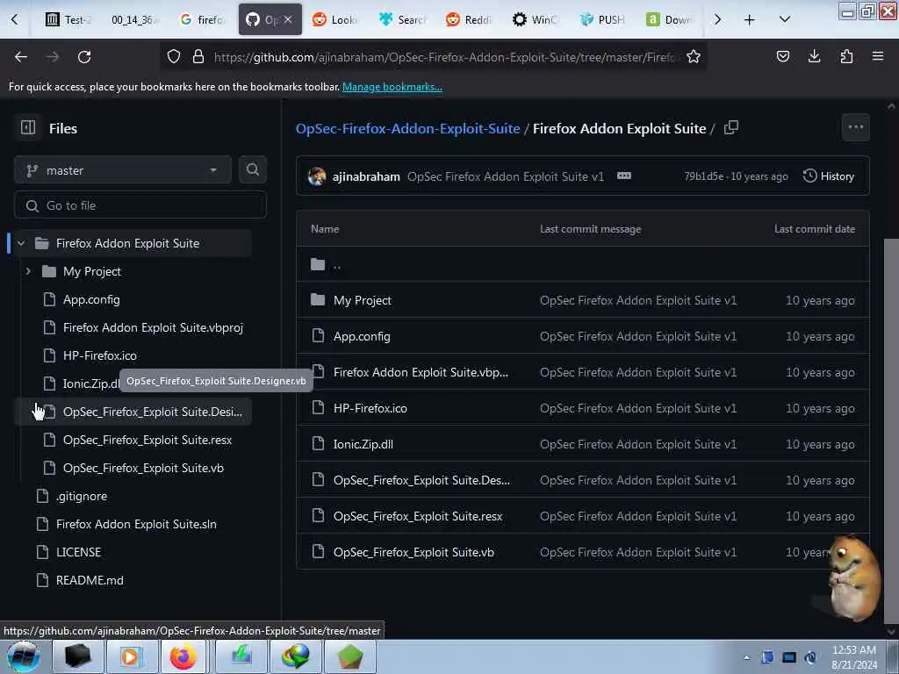
Task: Expand commit message ellipsis icon
Action: click(x=624, y=176)
